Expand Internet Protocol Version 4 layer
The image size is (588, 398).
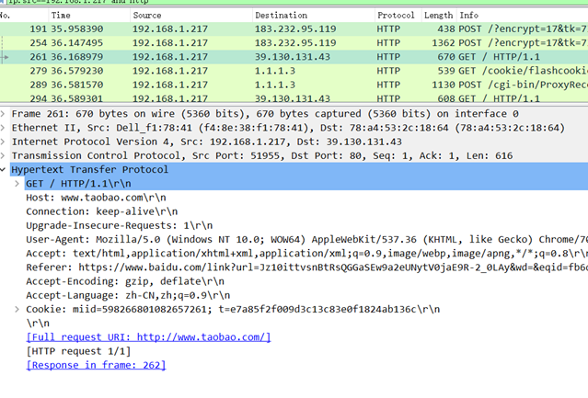3,142
